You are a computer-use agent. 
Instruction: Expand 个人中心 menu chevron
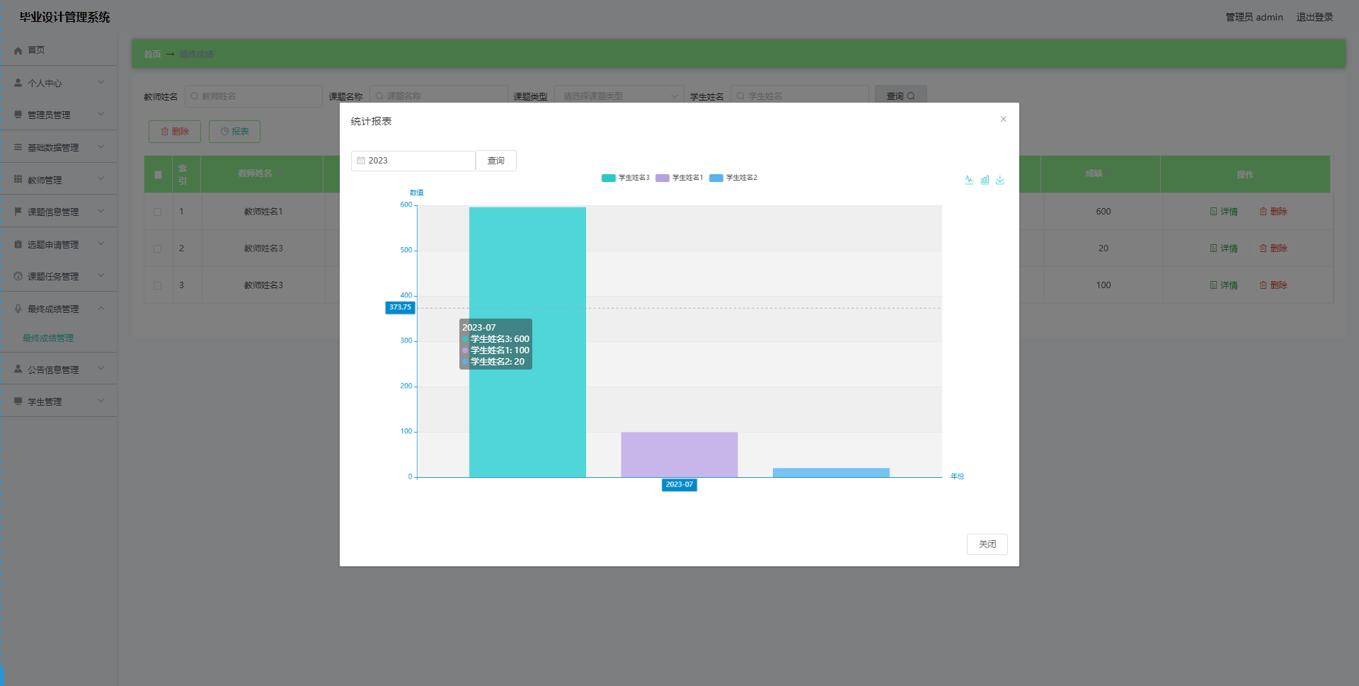[101, 82]
